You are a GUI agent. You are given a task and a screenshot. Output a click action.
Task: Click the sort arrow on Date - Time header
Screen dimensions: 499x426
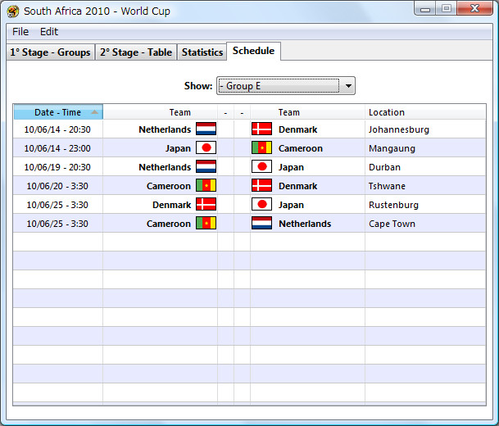coord(94,112)
